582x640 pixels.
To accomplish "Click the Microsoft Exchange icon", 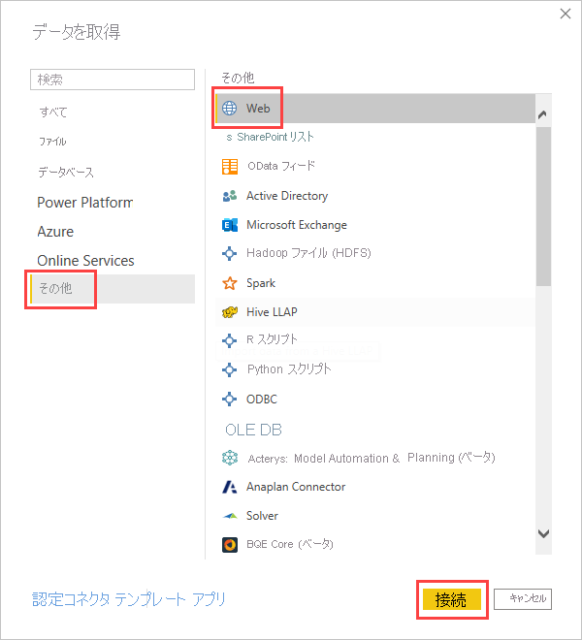I will 230,225.
